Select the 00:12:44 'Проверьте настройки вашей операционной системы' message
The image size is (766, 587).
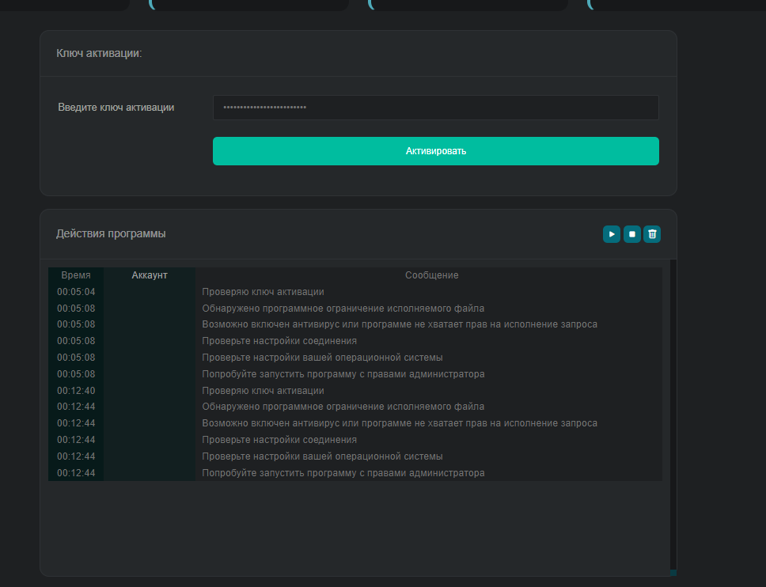tap(321, 456)
